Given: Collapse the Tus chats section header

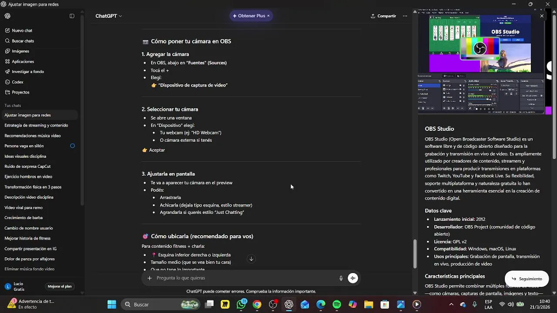Looking at the screenshot, I should tap(13, 106).
